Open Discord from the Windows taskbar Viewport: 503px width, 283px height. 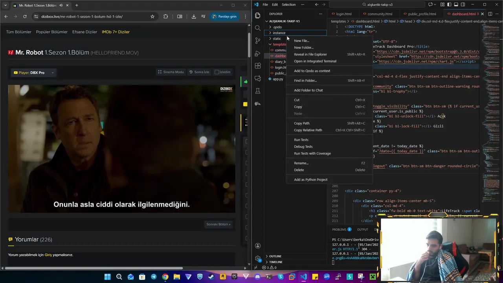(x=257, y=277)
